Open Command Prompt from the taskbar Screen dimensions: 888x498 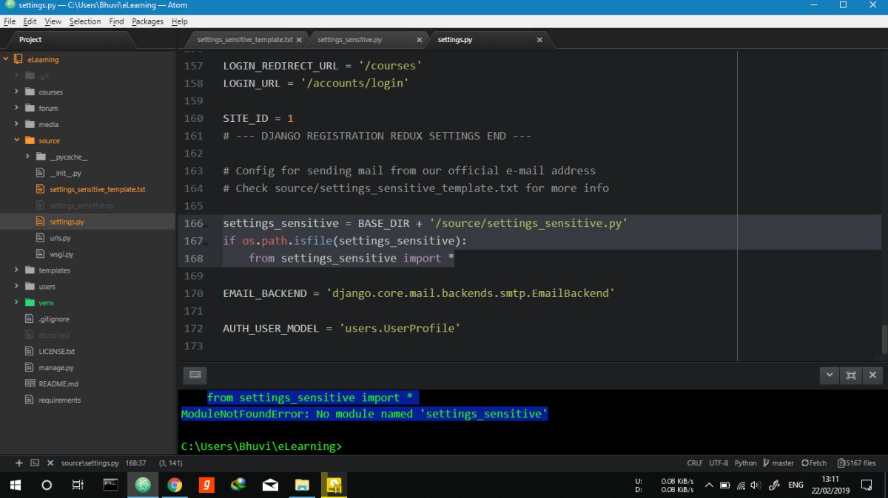click(x=110, y=485)
